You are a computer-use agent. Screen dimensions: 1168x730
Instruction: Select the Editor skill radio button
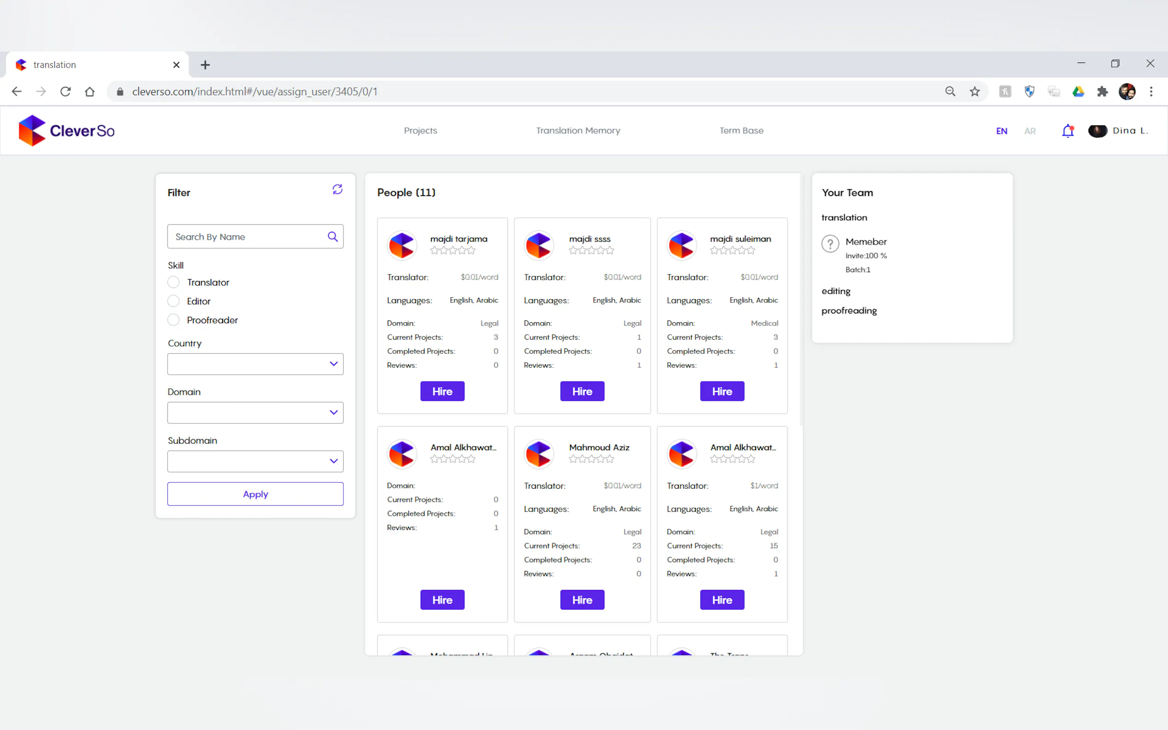[173, 301]
